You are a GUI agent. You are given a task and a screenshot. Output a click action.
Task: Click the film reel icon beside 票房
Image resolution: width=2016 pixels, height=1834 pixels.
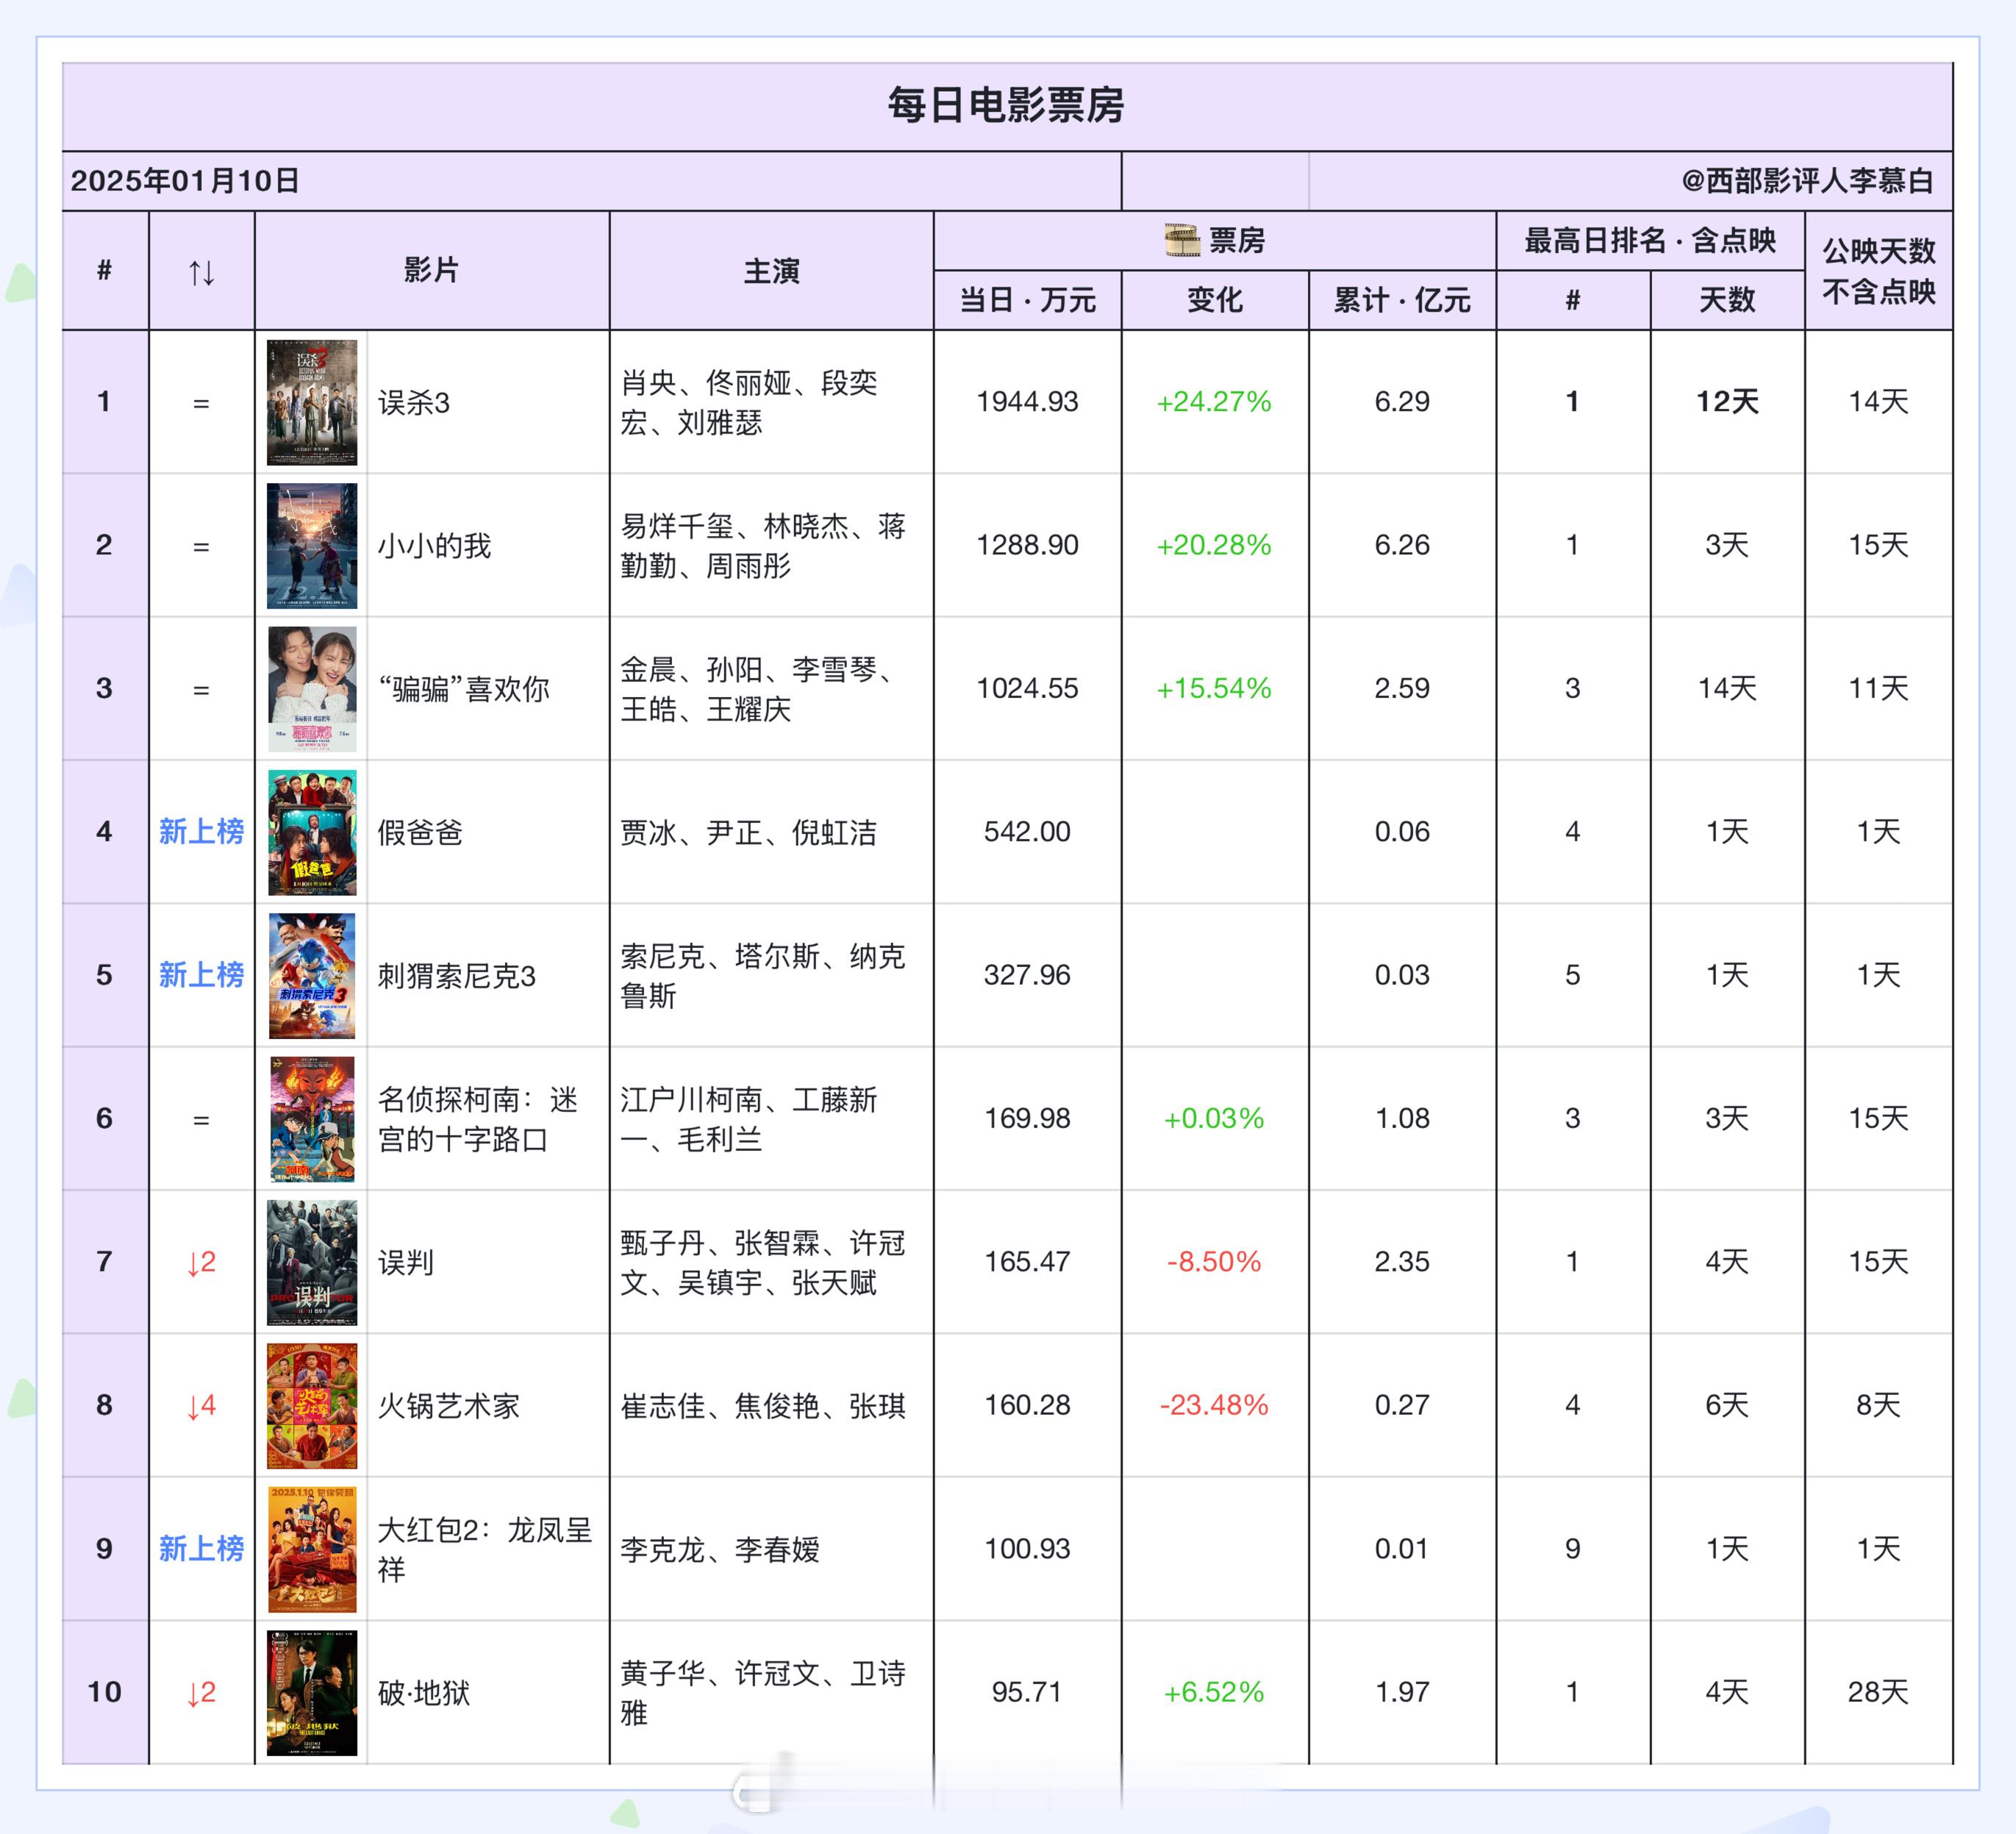(x=1182, y=240)
